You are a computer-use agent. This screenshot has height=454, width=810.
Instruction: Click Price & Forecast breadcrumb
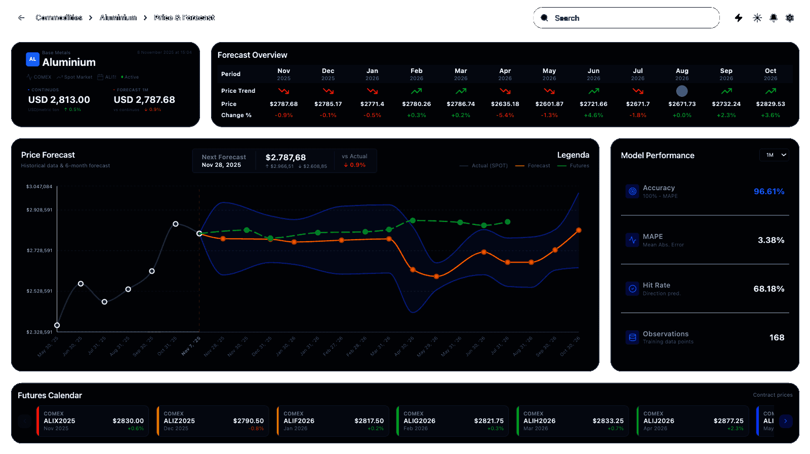(184, 18)
